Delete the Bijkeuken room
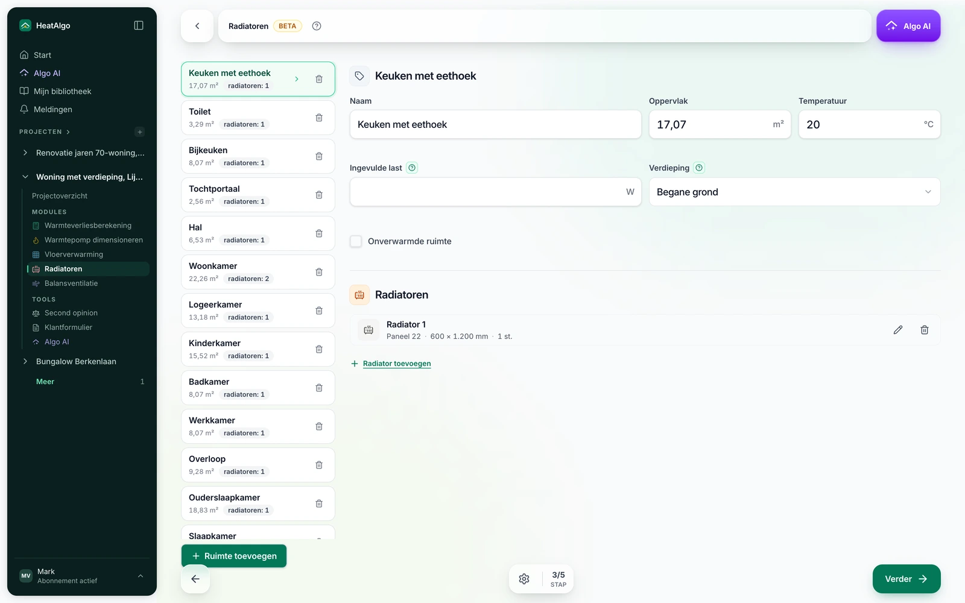The width and height of the screenshot is (965, 603). 319,156
